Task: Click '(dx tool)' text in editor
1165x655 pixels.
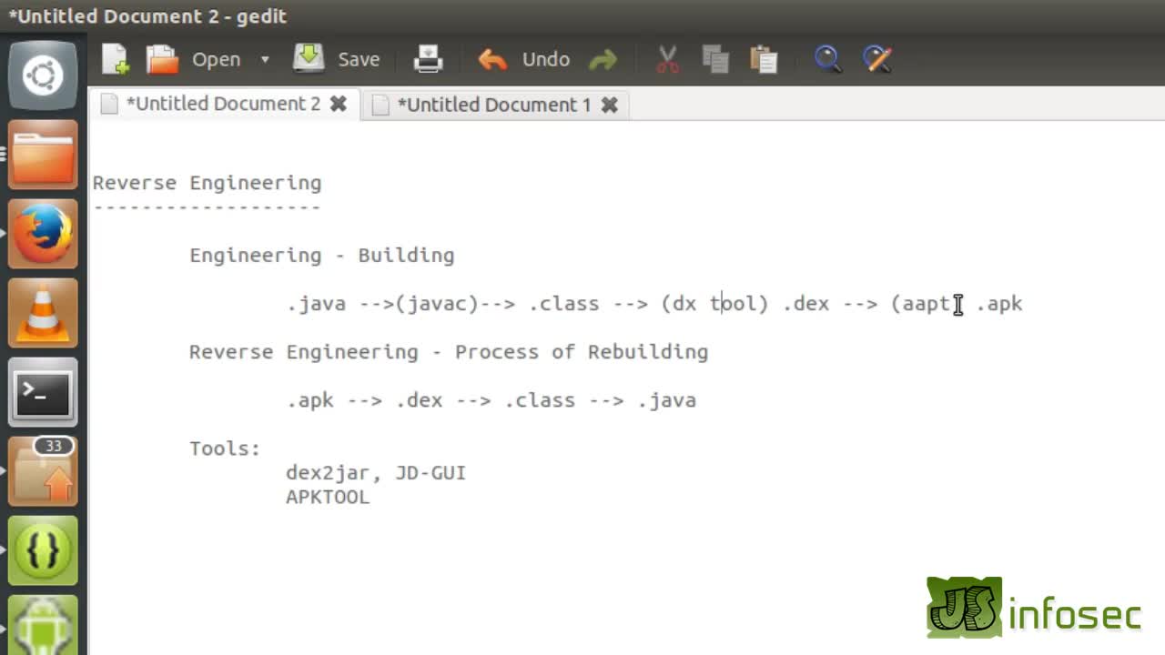Action: tap(714, 303)
